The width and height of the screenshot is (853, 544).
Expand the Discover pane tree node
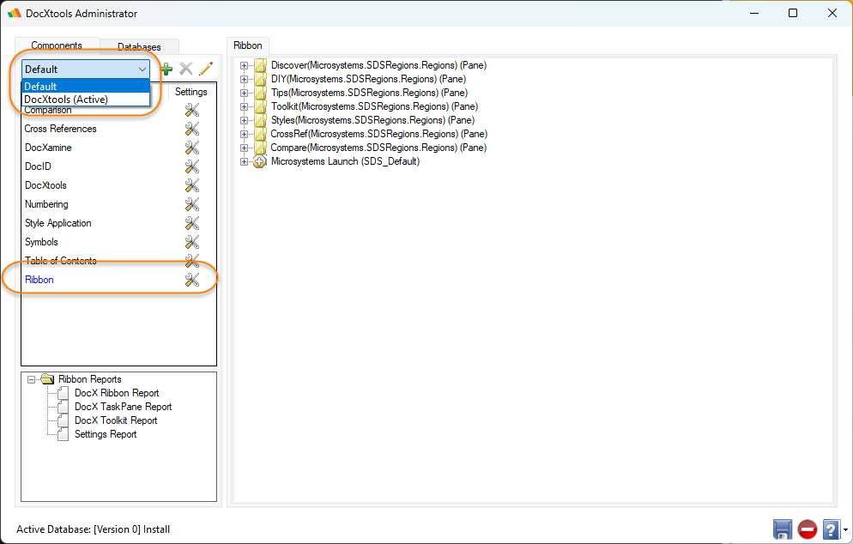click(x=244, y=65)
